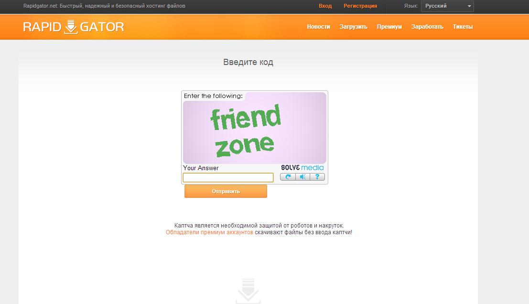Click the Rapidgator logo
529x304 pixels.
tap(74, 27)
